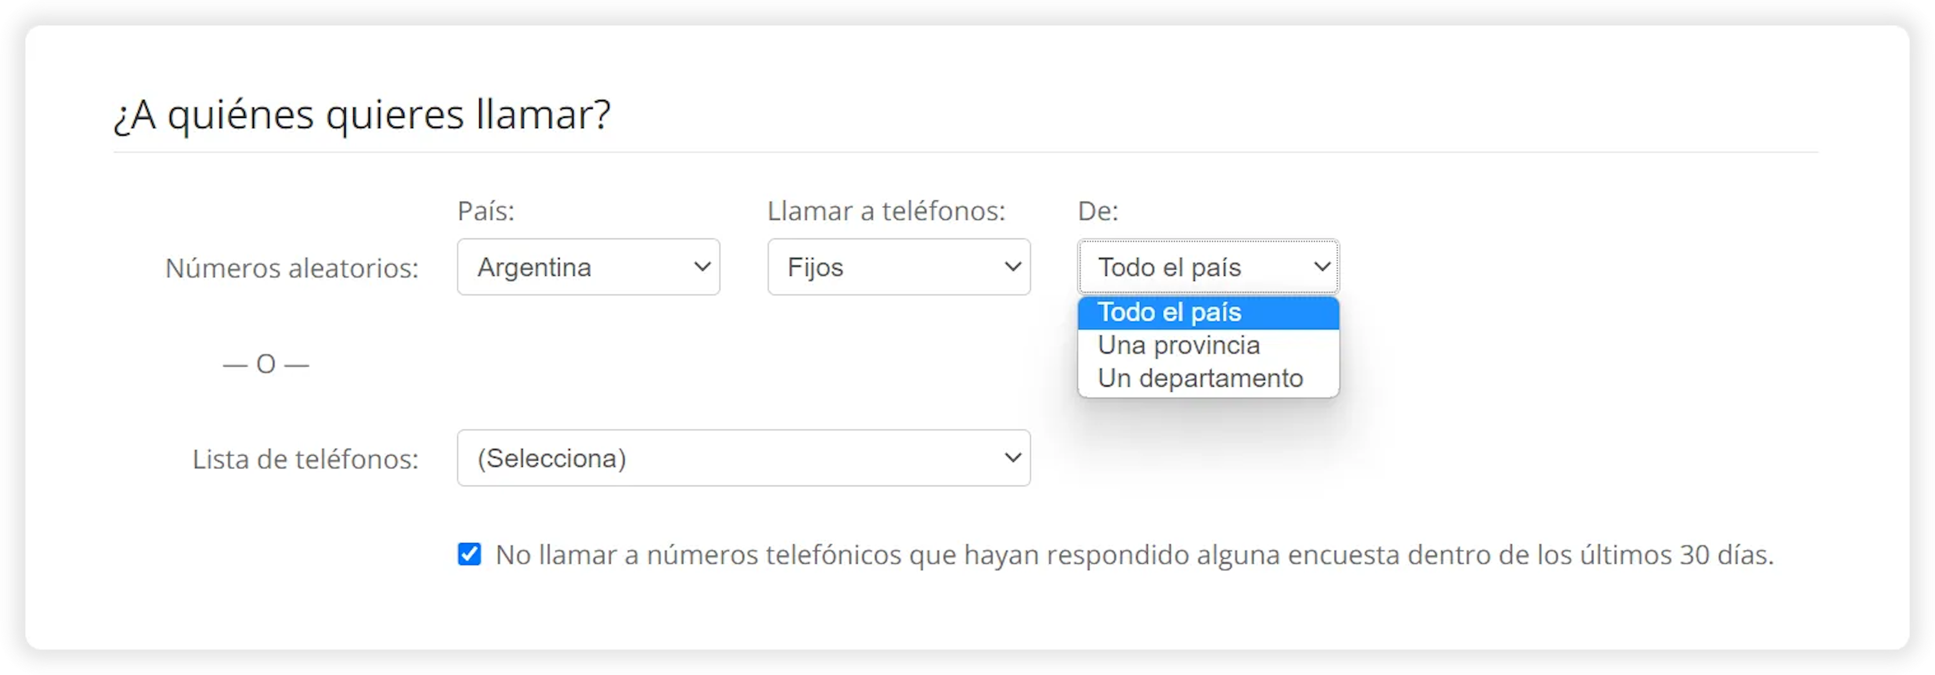Click the 'De:' field label
Viewport: 1935px width, 675px height.
pyautogui.click(x=1098, y=211)
